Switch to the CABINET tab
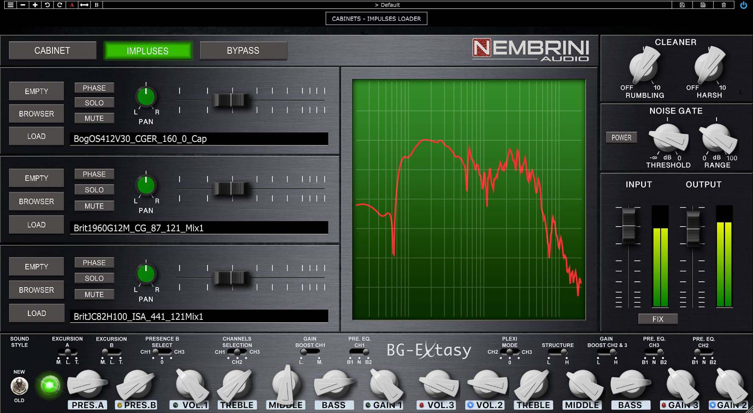The width and height of the screenshot is (753, 413). coord(52,50)
